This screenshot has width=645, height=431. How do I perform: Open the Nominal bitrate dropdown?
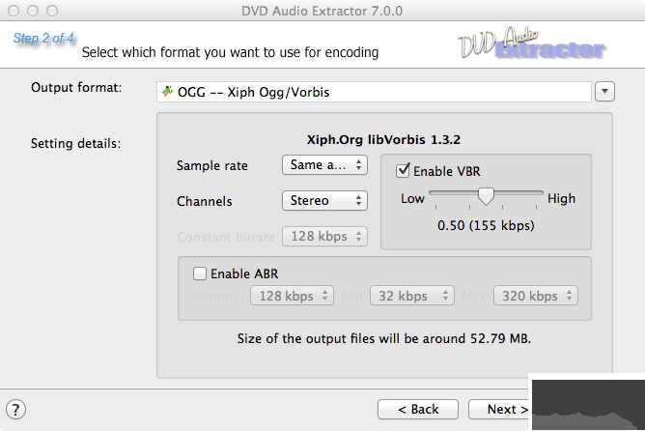coord(293,296)
